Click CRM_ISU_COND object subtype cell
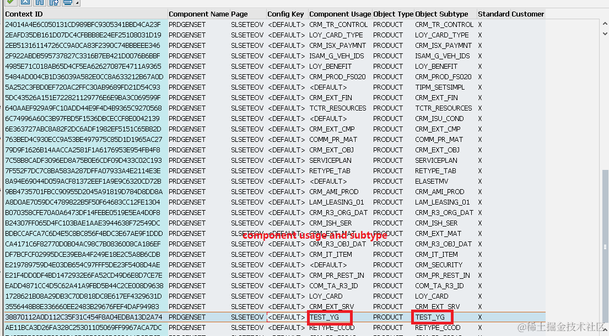The image size is (609, 336). (x=439, y=119)
